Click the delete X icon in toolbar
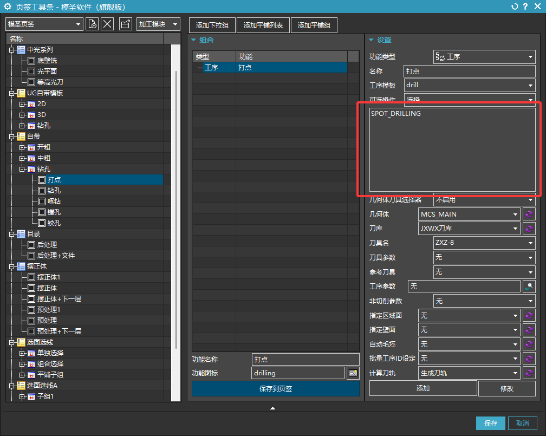Image resolution: width=546 pixels, height=436 pixels. 107,24
